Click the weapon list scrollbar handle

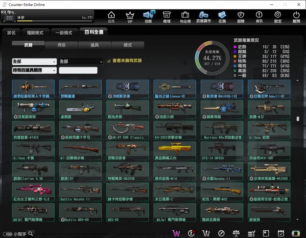click(297, 119)
